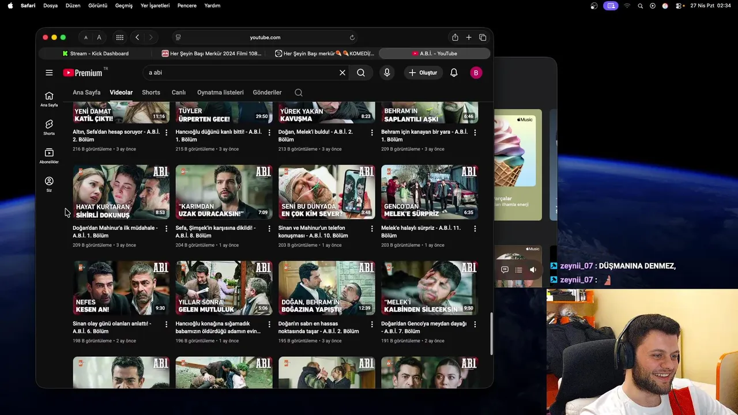Image resolution: width=738 pixels, height=415 pixels.
Task: Play the HAYAT KURTARAN SİHİRLİ DOKUNUŞ thumbnail
Action: (121, 192)
